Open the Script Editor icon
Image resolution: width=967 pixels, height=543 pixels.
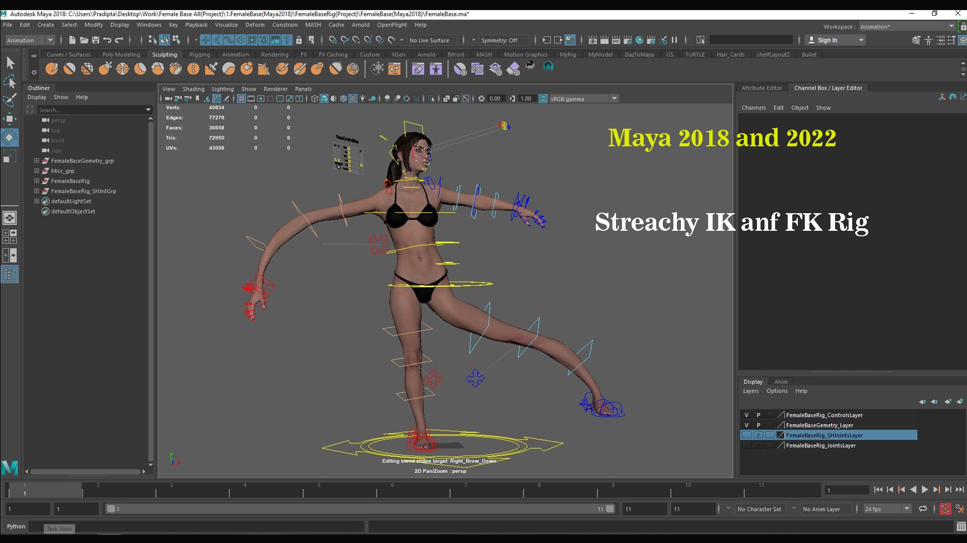961,527
